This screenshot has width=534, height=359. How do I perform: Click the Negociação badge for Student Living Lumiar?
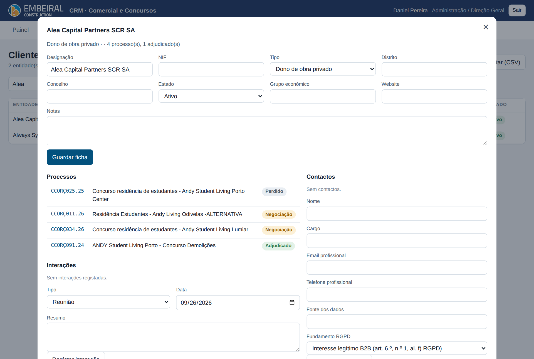tap(279, 230)
